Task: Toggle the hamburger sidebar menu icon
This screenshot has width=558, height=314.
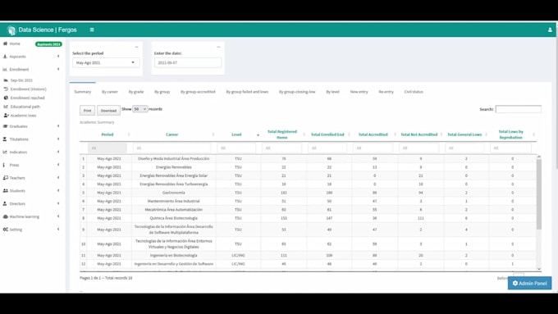Action: point(92,30)
